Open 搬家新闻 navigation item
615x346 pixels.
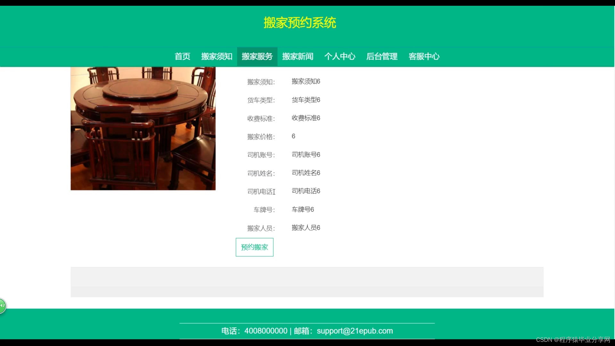298,56
